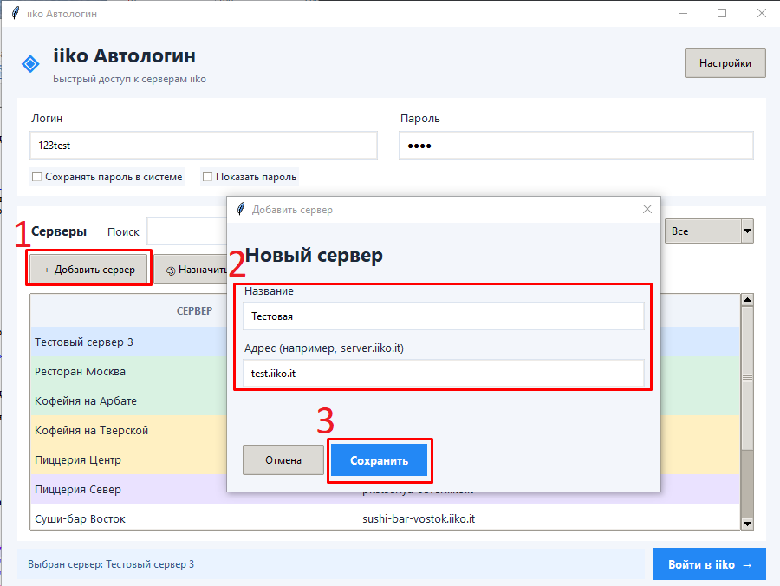Toggle the Показать пароль checkbox
The height and width of the screenshot is (586, 780).
[x=207, y=177]
